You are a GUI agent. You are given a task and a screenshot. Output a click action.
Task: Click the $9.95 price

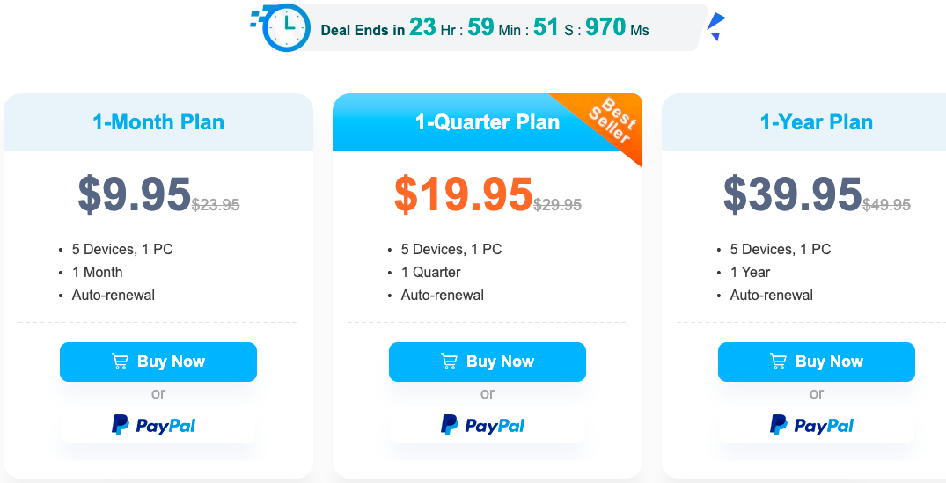click(134, 194)
